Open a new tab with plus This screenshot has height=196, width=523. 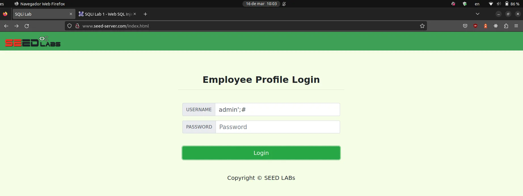[x=145, y=14]
